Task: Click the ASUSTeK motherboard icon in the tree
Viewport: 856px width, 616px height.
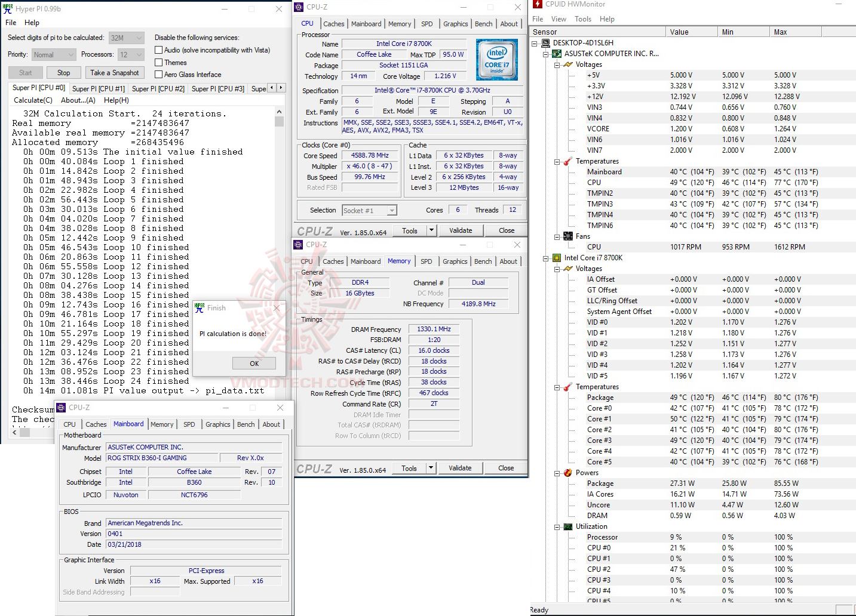Action: point(557,54)
